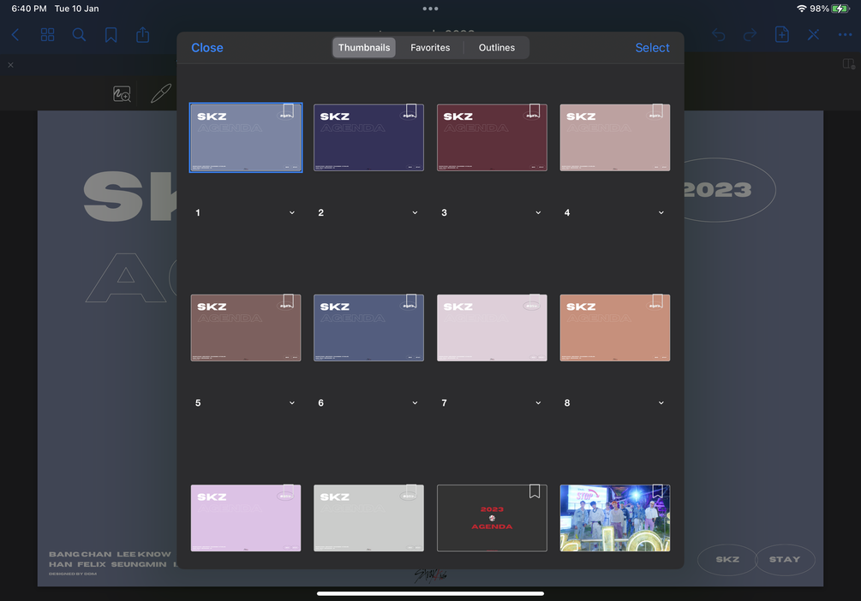Viewport: 861px width, 601px height.
Task: Toggle the bookmark on page 7 thumbnail
Action: [x=535, y=300]
